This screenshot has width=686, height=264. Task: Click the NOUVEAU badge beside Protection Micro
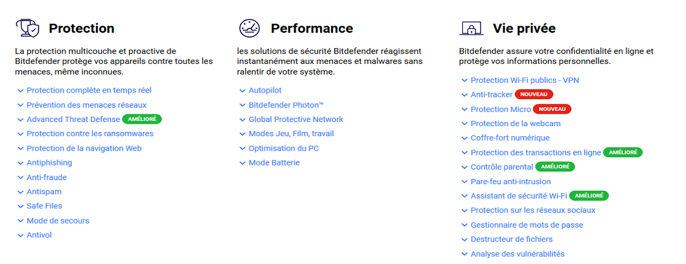pos(552,109)
